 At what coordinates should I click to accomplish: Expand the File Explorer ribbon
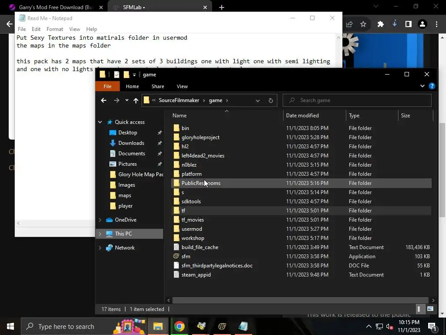point(422,86)
